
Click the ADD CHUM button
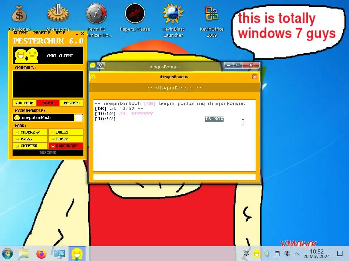click(x=24, y=103)
